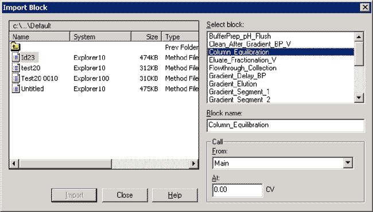Click file list scroll right arrow
The width and height of the screenshot is (373, 212).
[x=194, y=164]
